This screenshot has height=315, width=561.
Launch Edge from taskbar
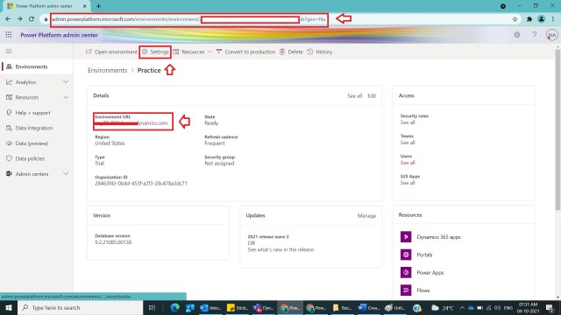pyautogui.click(x=174, y=307)
